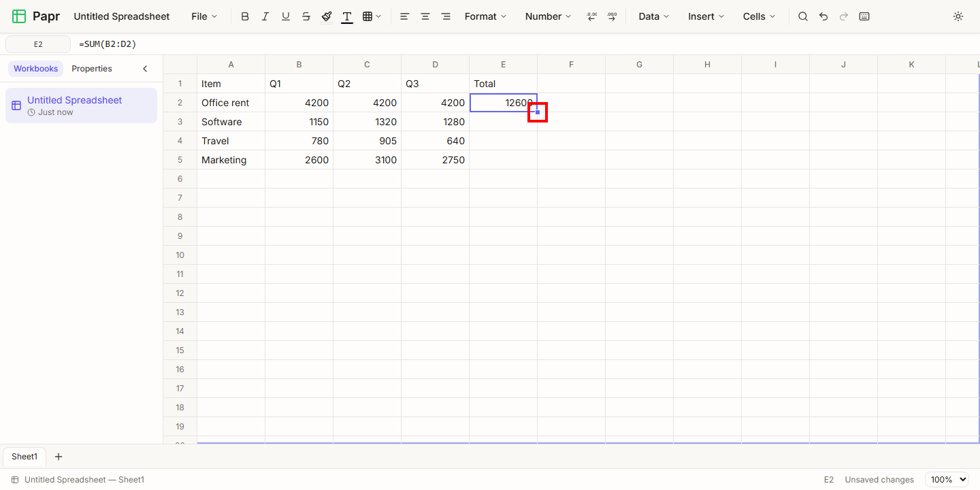Collapse the sidebar with the chevron
Screen dimensions: 980x490
pyautogui.click(x=145, y=69)
